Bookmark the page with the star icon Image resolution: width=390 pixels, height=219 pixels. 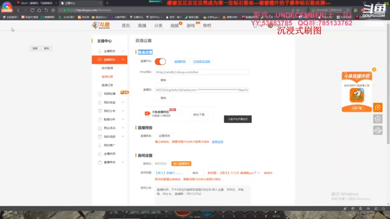53,10
